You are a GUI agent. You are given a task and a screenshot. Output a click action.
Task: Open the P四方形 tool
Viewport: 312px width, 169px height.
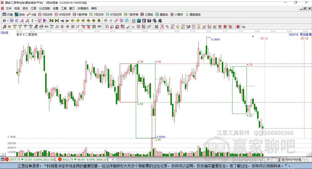pos(45,15)
